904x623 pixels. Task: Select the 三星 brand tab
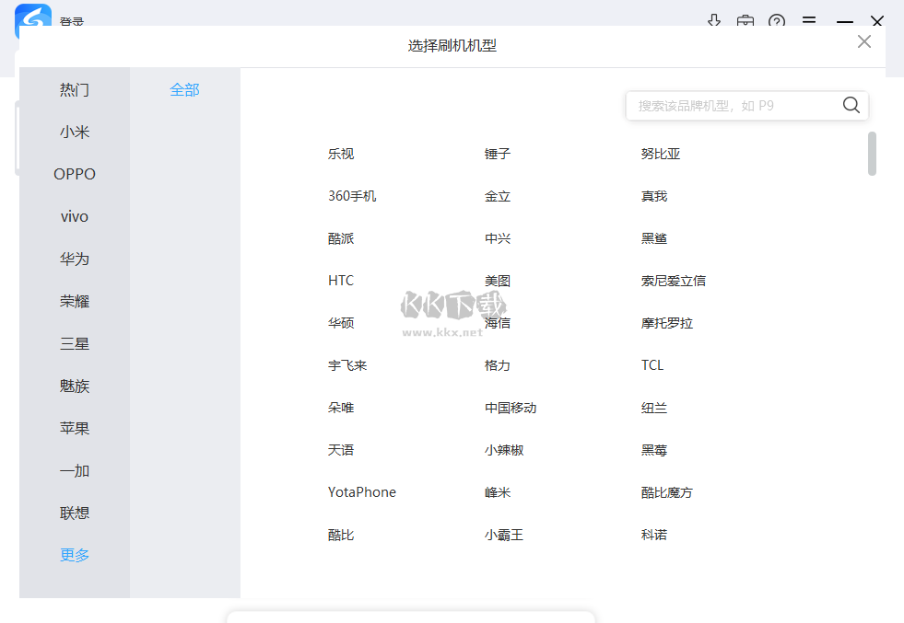point(75,344)
